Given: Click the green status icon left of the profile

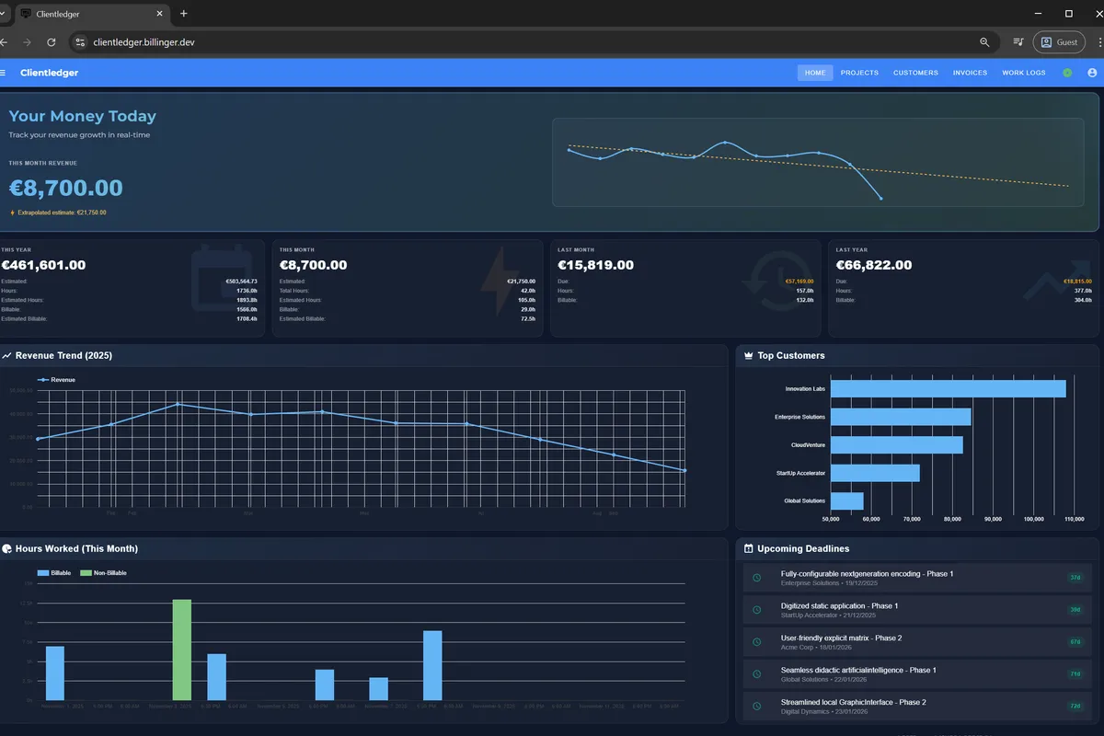Looking at the screenshot, I should coord(1067,72).
